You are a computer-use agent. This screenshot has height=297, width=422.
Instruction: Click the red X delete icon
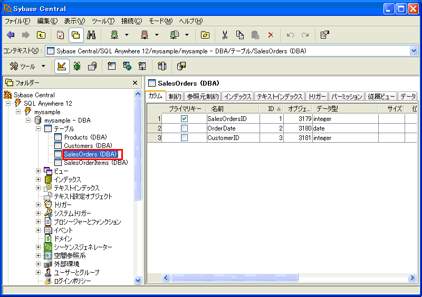click(271, 35)
